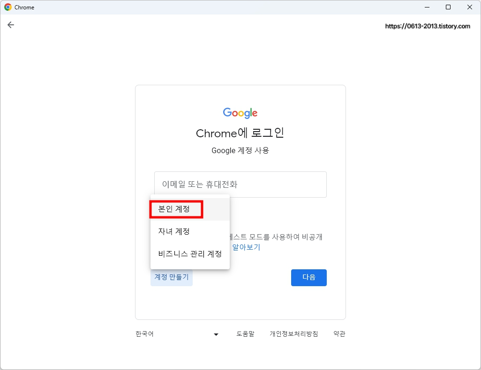Click the Chrome에 로그인 heading
The width and height of the screenshot is (481, 370).
[x=240, y=133]
